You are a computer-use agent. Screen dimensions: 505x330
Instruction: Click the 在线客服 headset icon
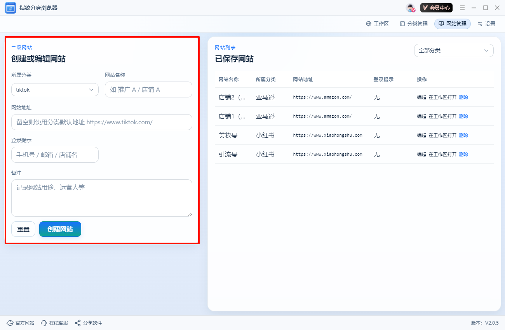[44, 323]
